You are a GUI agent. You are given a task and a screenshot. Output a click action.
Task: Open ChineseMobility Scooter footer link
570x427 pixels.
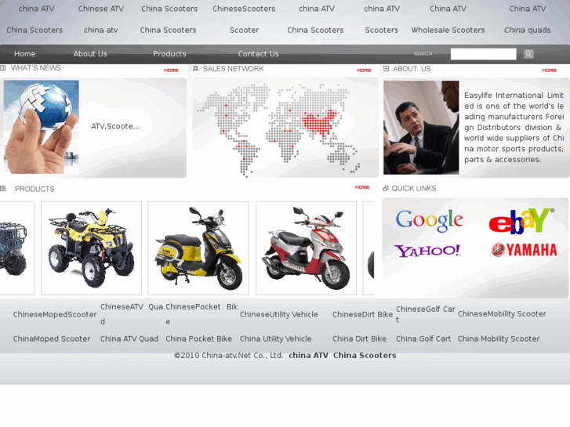[x=502, y=314]
